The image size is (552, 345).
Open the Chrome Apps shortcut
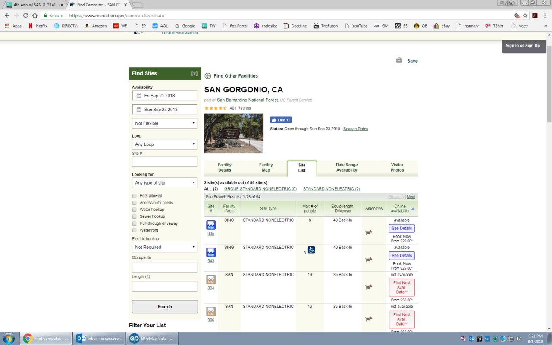(x=13, y=26)
